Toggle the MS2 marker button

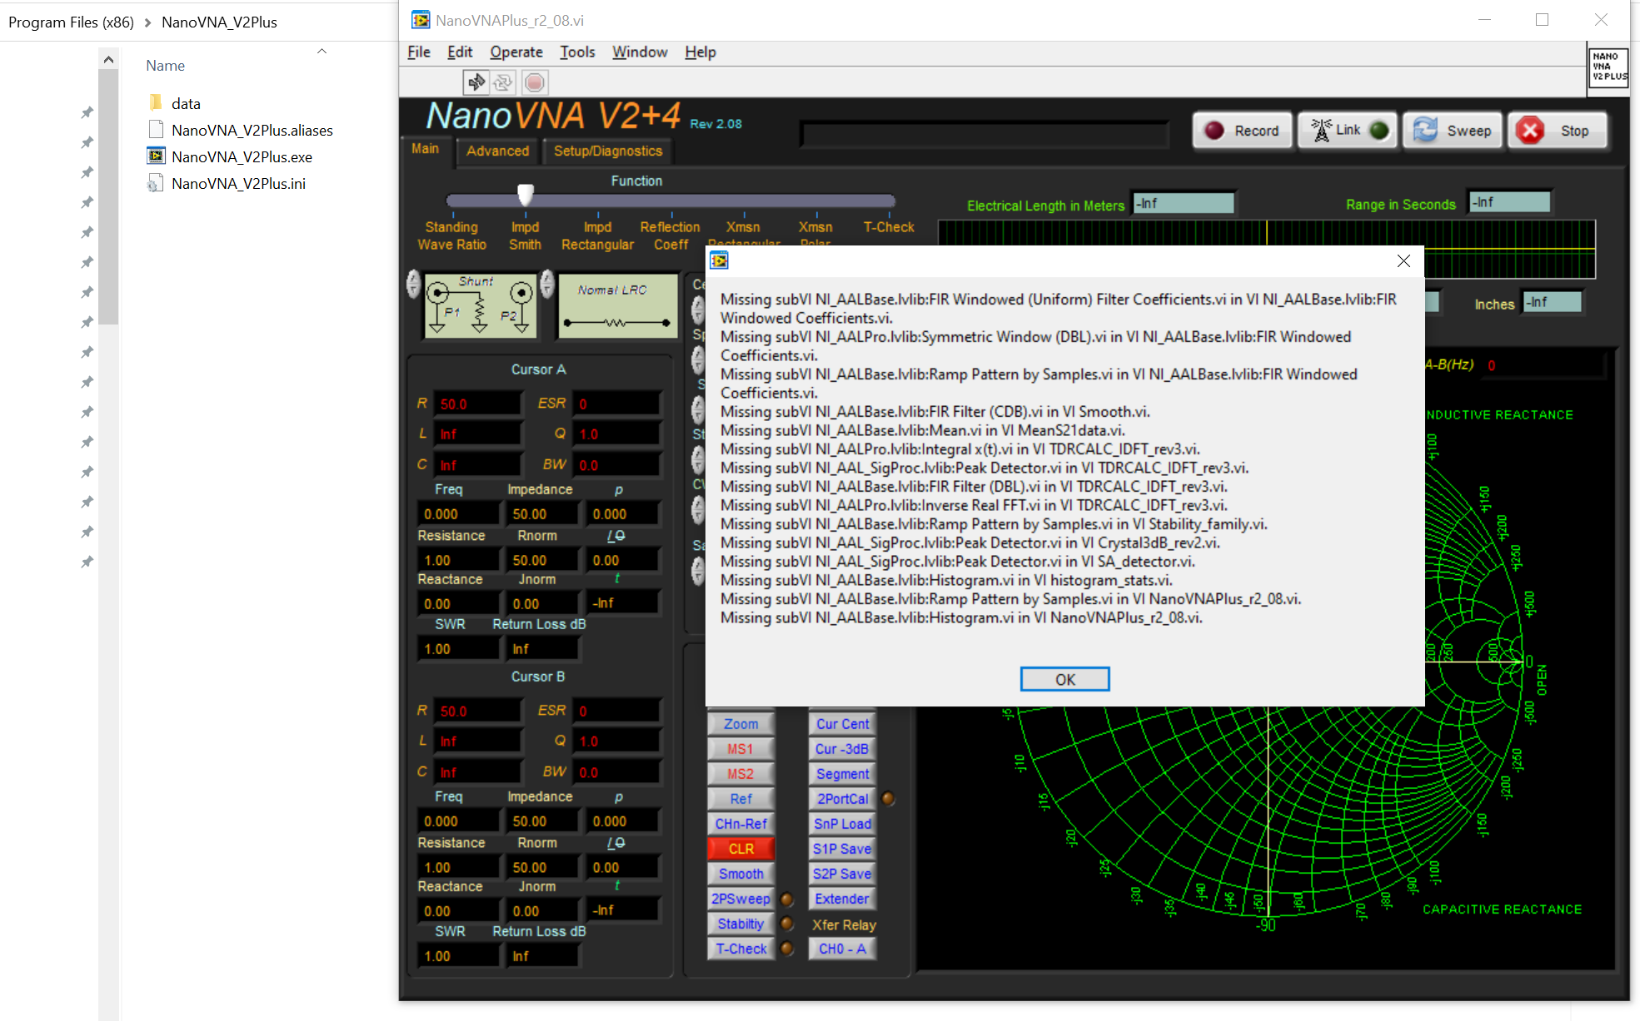click(740, 774)
